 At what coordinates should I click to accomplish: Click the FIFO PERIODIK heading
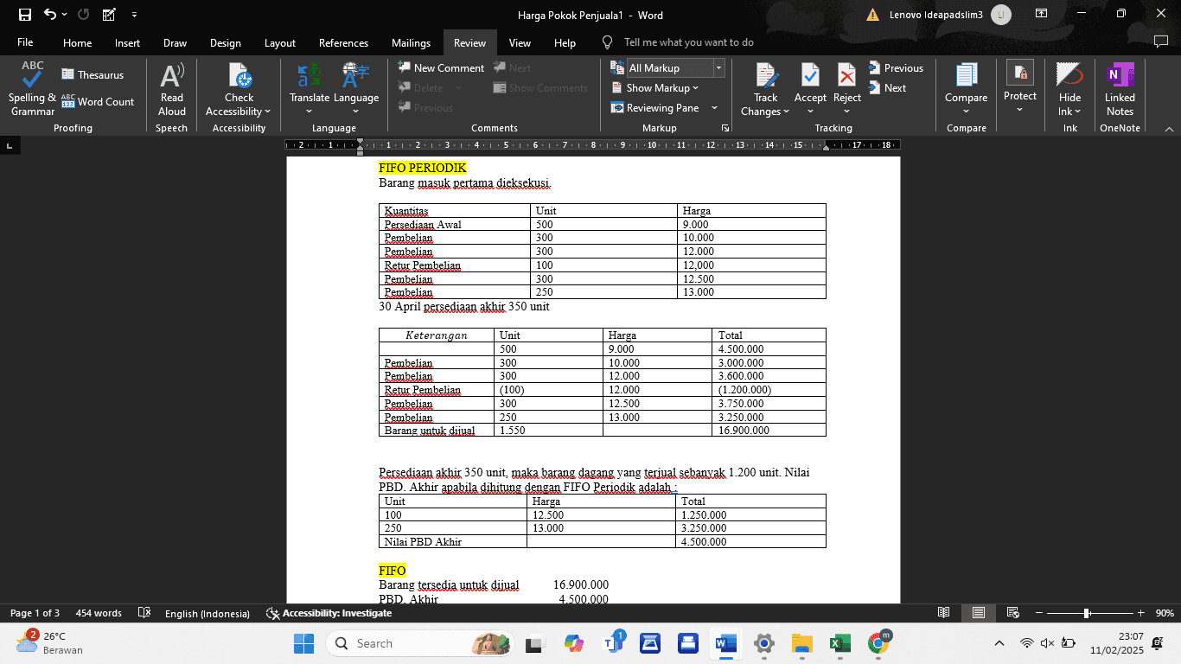click(x=422, y=168)
